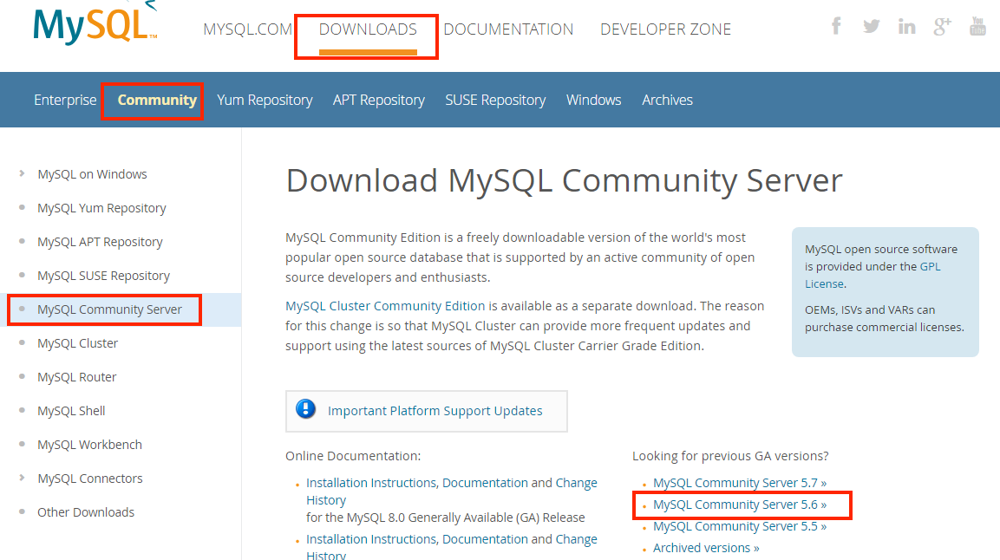Open MySQL Community Server 5.7 link
Viewport: 1000px width, 560px height.
(x=740, y=483)
